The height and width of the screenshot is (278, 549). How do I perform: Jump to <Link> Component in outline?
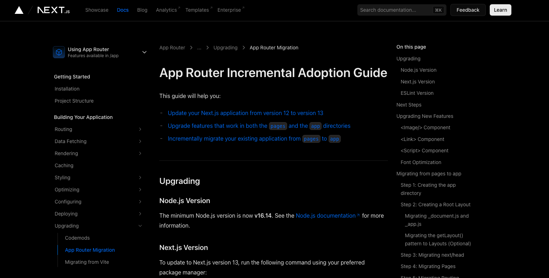coord(422,139)
